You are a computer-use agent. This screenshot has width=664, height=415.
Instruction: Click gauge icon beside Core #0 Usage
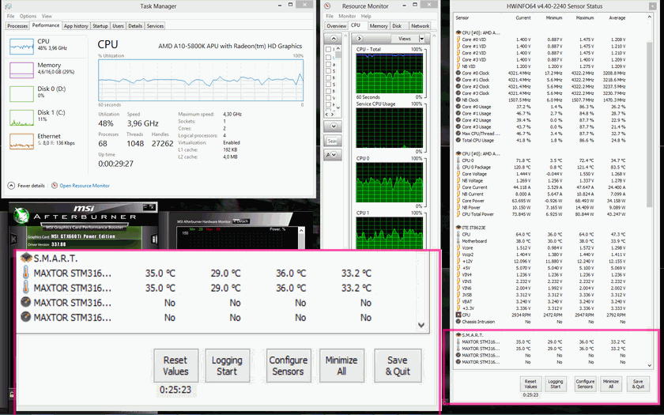pyautogui.click(x=458, y=107)
